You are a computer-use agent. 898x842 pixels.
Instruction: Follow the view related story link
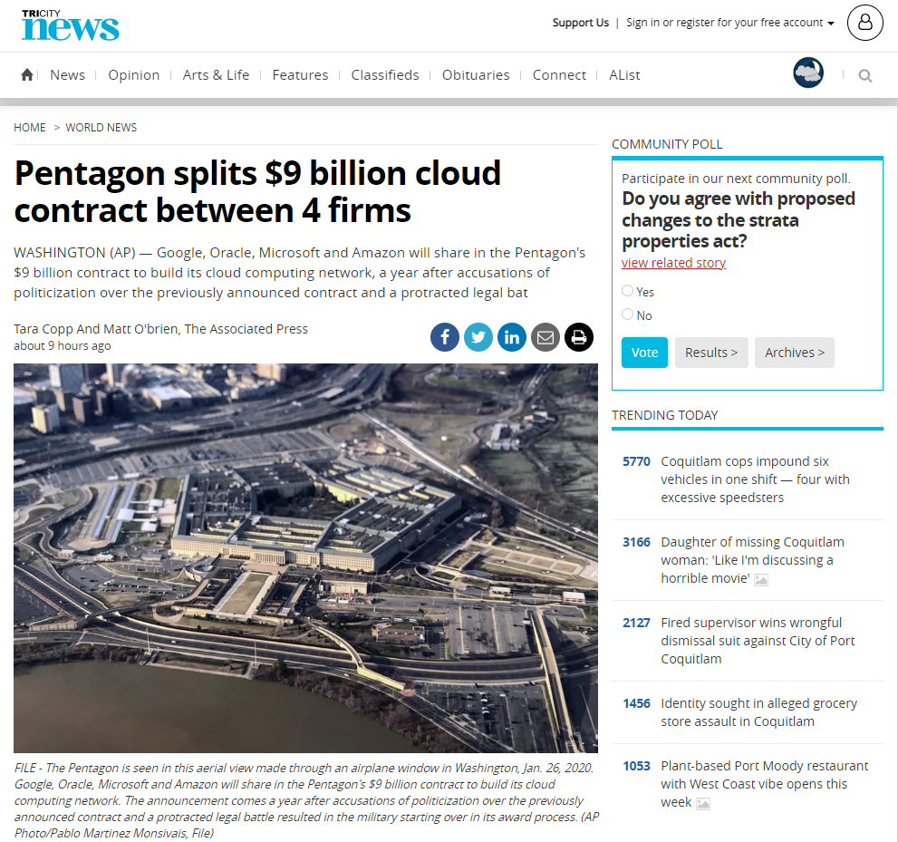[673, 262]
